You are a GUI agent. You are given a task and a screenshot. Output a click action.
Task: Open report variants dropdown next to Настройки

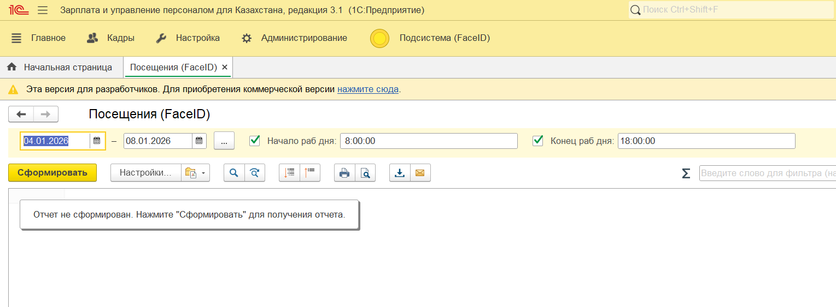pos(196,173)
